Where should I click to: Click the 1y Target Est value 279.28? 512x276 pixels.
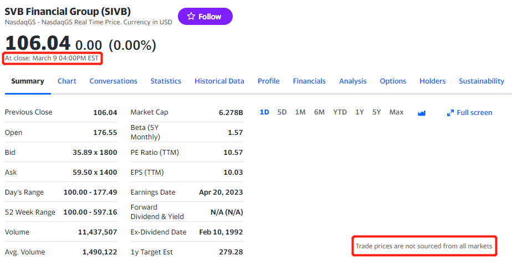point(231,252)
